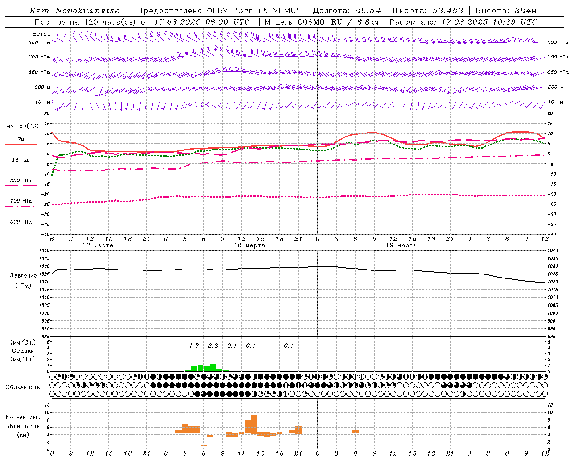The width and height of the screenshot is (571, 457).
Task: Click the Высота: 384м elevation value
Action: tap(506, 11)
